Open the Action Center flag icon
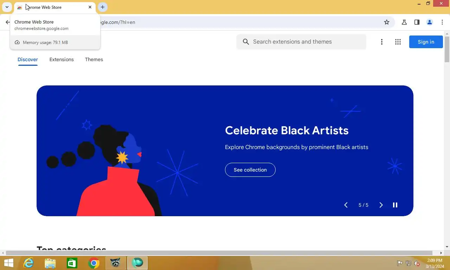The height and width of the screenshot is (270, 450). (x=400, y=263)
